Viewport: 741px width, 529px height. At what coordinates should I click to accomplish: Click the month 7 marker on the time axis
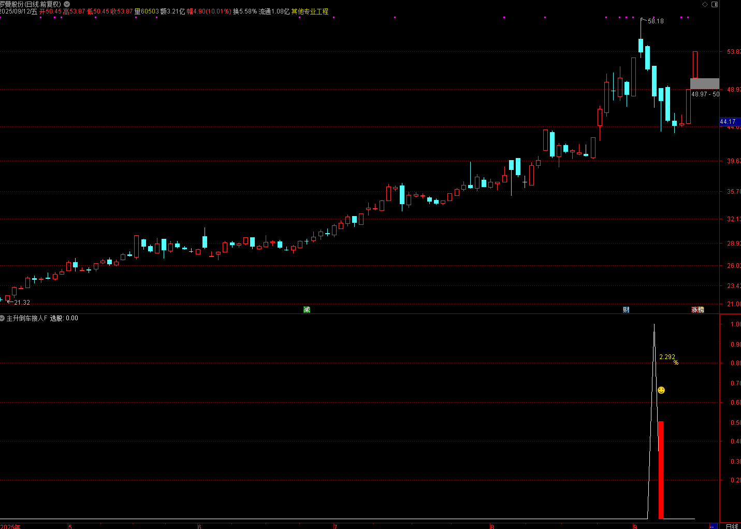pos(336,526)
